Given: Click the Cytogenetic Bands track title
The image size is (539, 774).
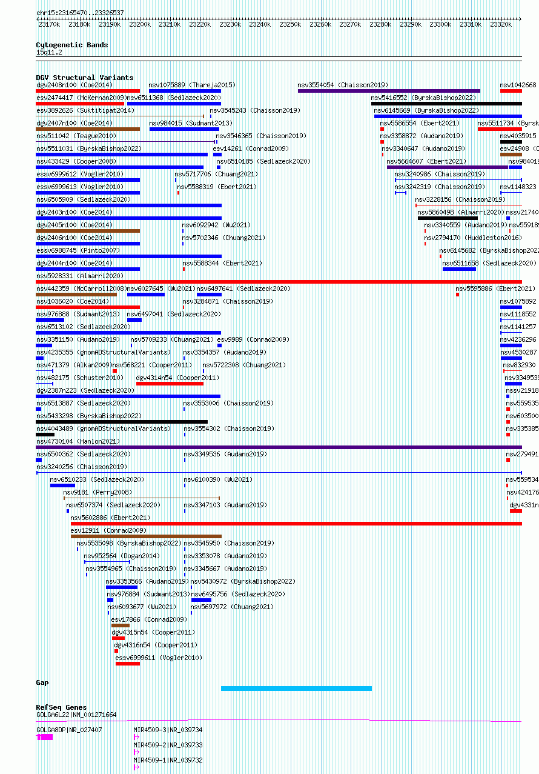Looking at the screenshot, I should coord(71,45).
